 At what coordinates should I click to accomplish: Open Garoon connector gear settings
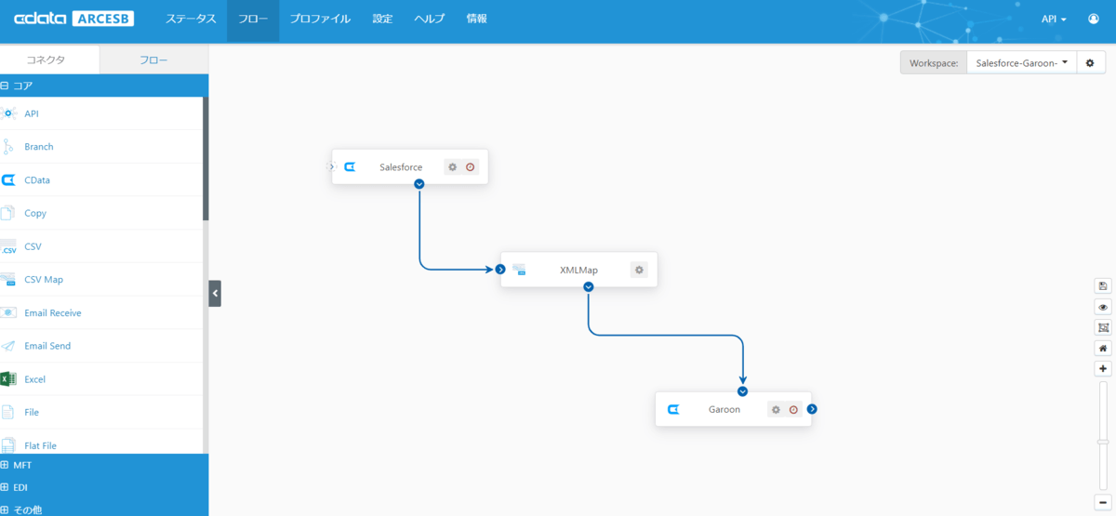coord(776,409)
